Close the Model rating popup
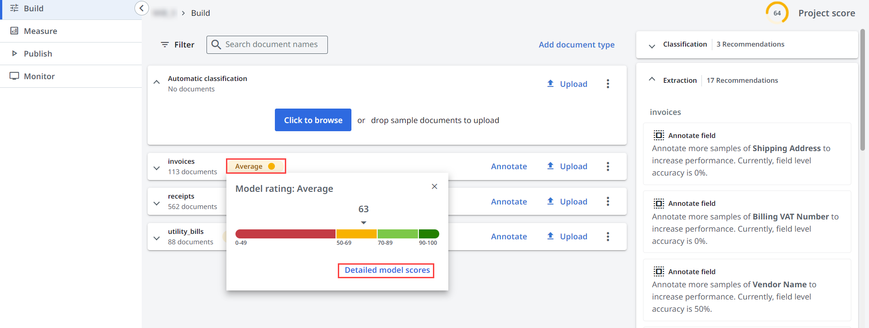 pyautogui.click(x=434, y=186)
